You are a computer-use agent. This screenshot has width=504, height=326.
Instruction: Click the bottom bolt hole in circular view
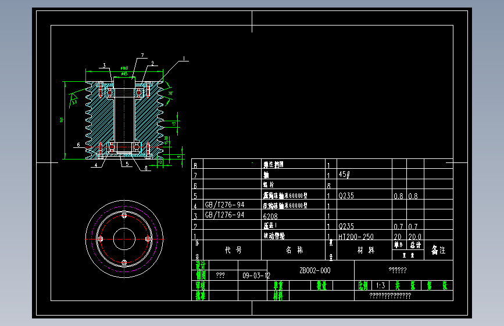(x=124, y=262)
